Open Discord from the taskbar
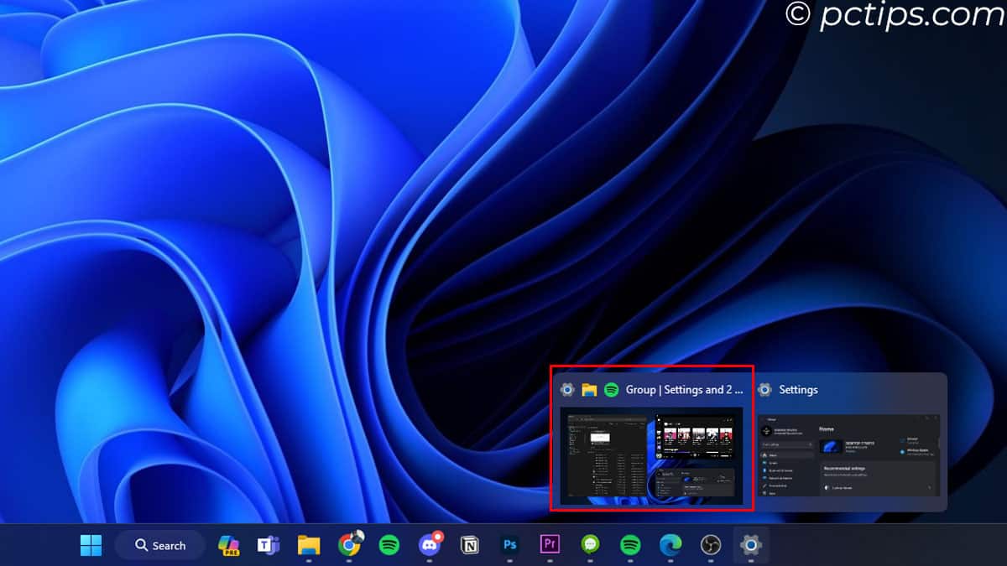The image size is (1007, 566). 429,545
